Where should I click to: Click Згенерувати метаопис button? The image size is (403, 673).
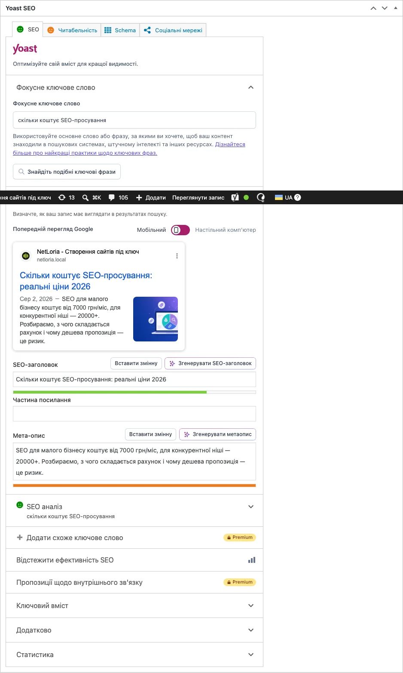pyautogui.click(x=217, y=434)
